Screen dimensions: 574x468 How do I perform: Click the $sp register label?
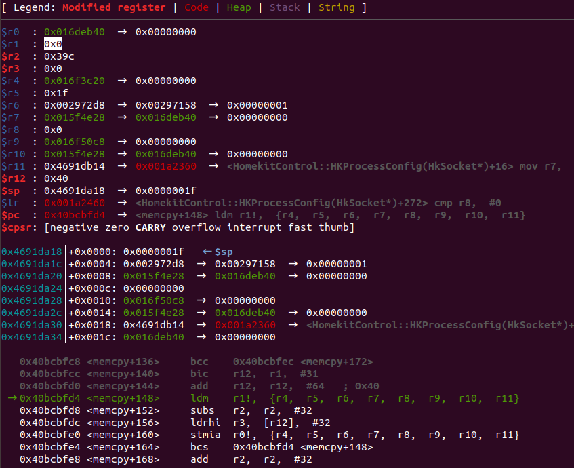(x=10, y=191)
